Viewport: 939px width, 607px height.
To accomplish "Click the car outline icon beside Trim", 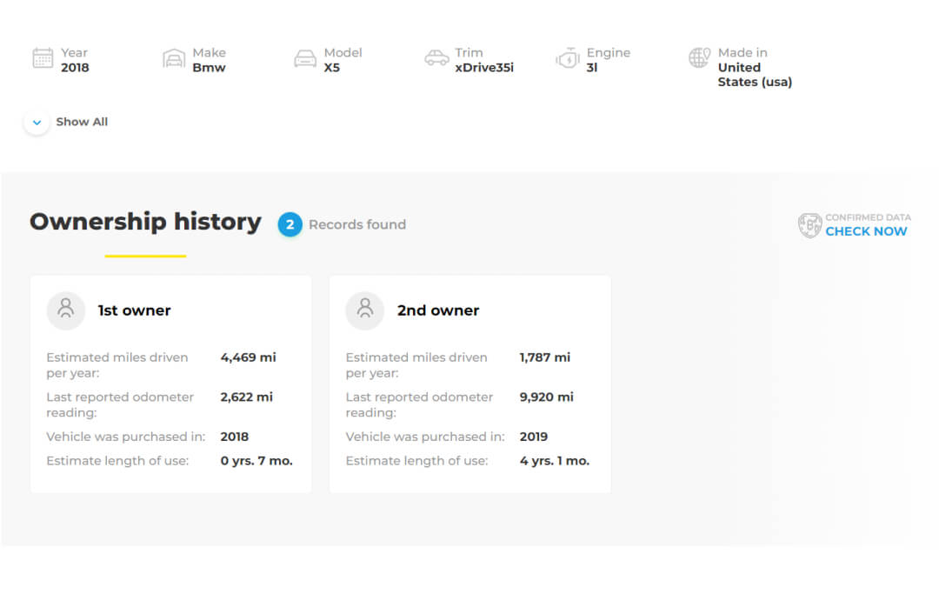I will 436,58.
